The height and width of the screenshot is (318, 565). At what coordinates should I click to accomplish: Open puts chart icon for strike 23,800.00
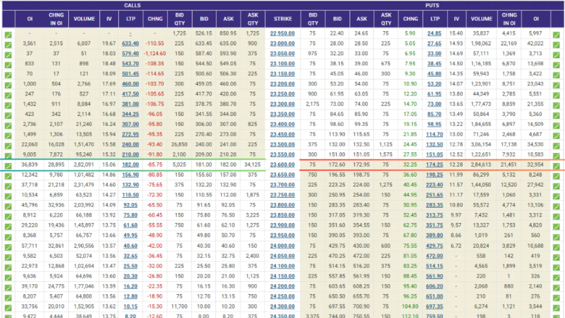click(556, 206)
